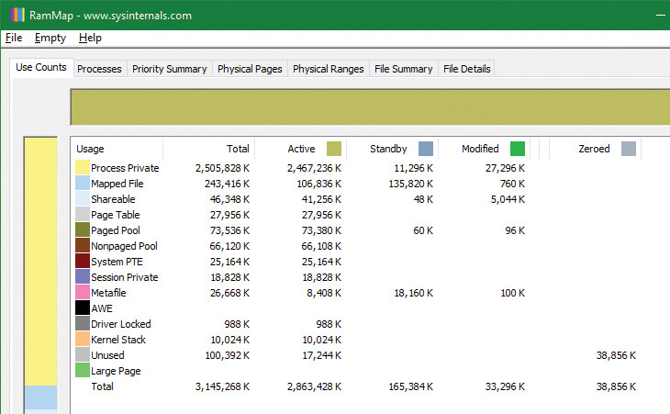
Task: Open the Physical Pages tab
Action: 250,69
